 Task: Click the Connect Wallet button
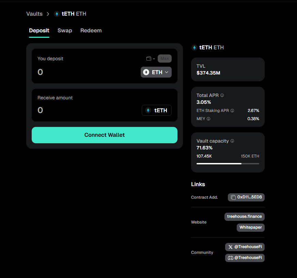coord(105,135)
